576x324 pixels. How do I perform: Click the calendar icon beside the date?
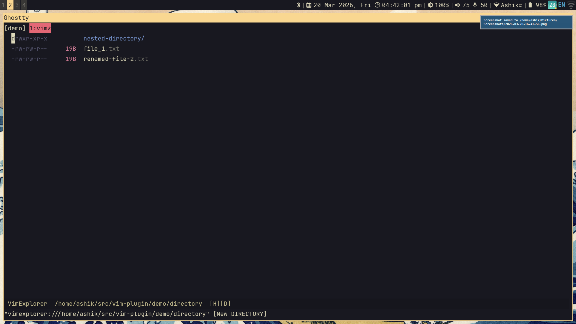[x=309, y=5]
